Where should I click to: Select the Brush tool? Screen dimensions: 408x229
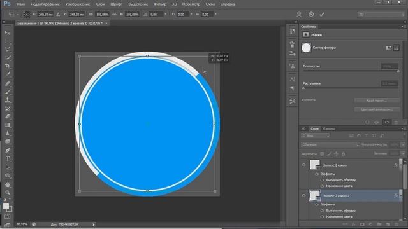(8, 92)
